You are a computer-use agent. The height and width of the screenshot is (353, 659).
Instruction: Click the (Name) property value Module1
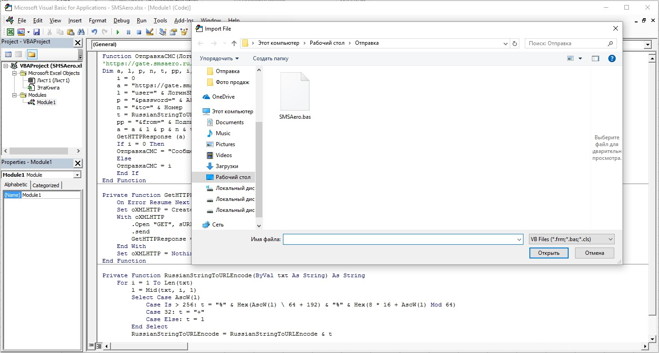51,195
